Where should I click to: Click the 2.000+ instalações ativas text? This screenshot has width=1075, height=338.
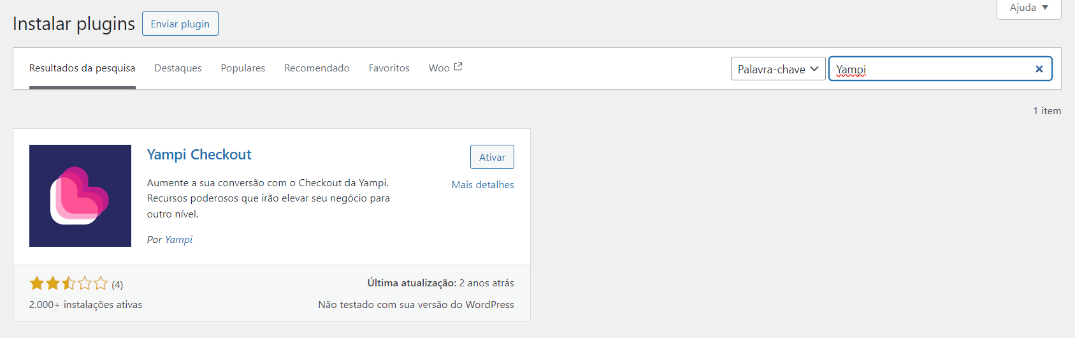coord(85,305)
